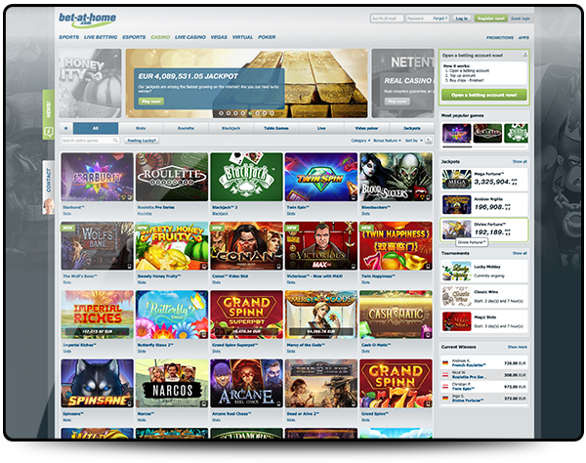Open the Vegas menu
The width and height of the screenshot is (586, 463).
219,37
